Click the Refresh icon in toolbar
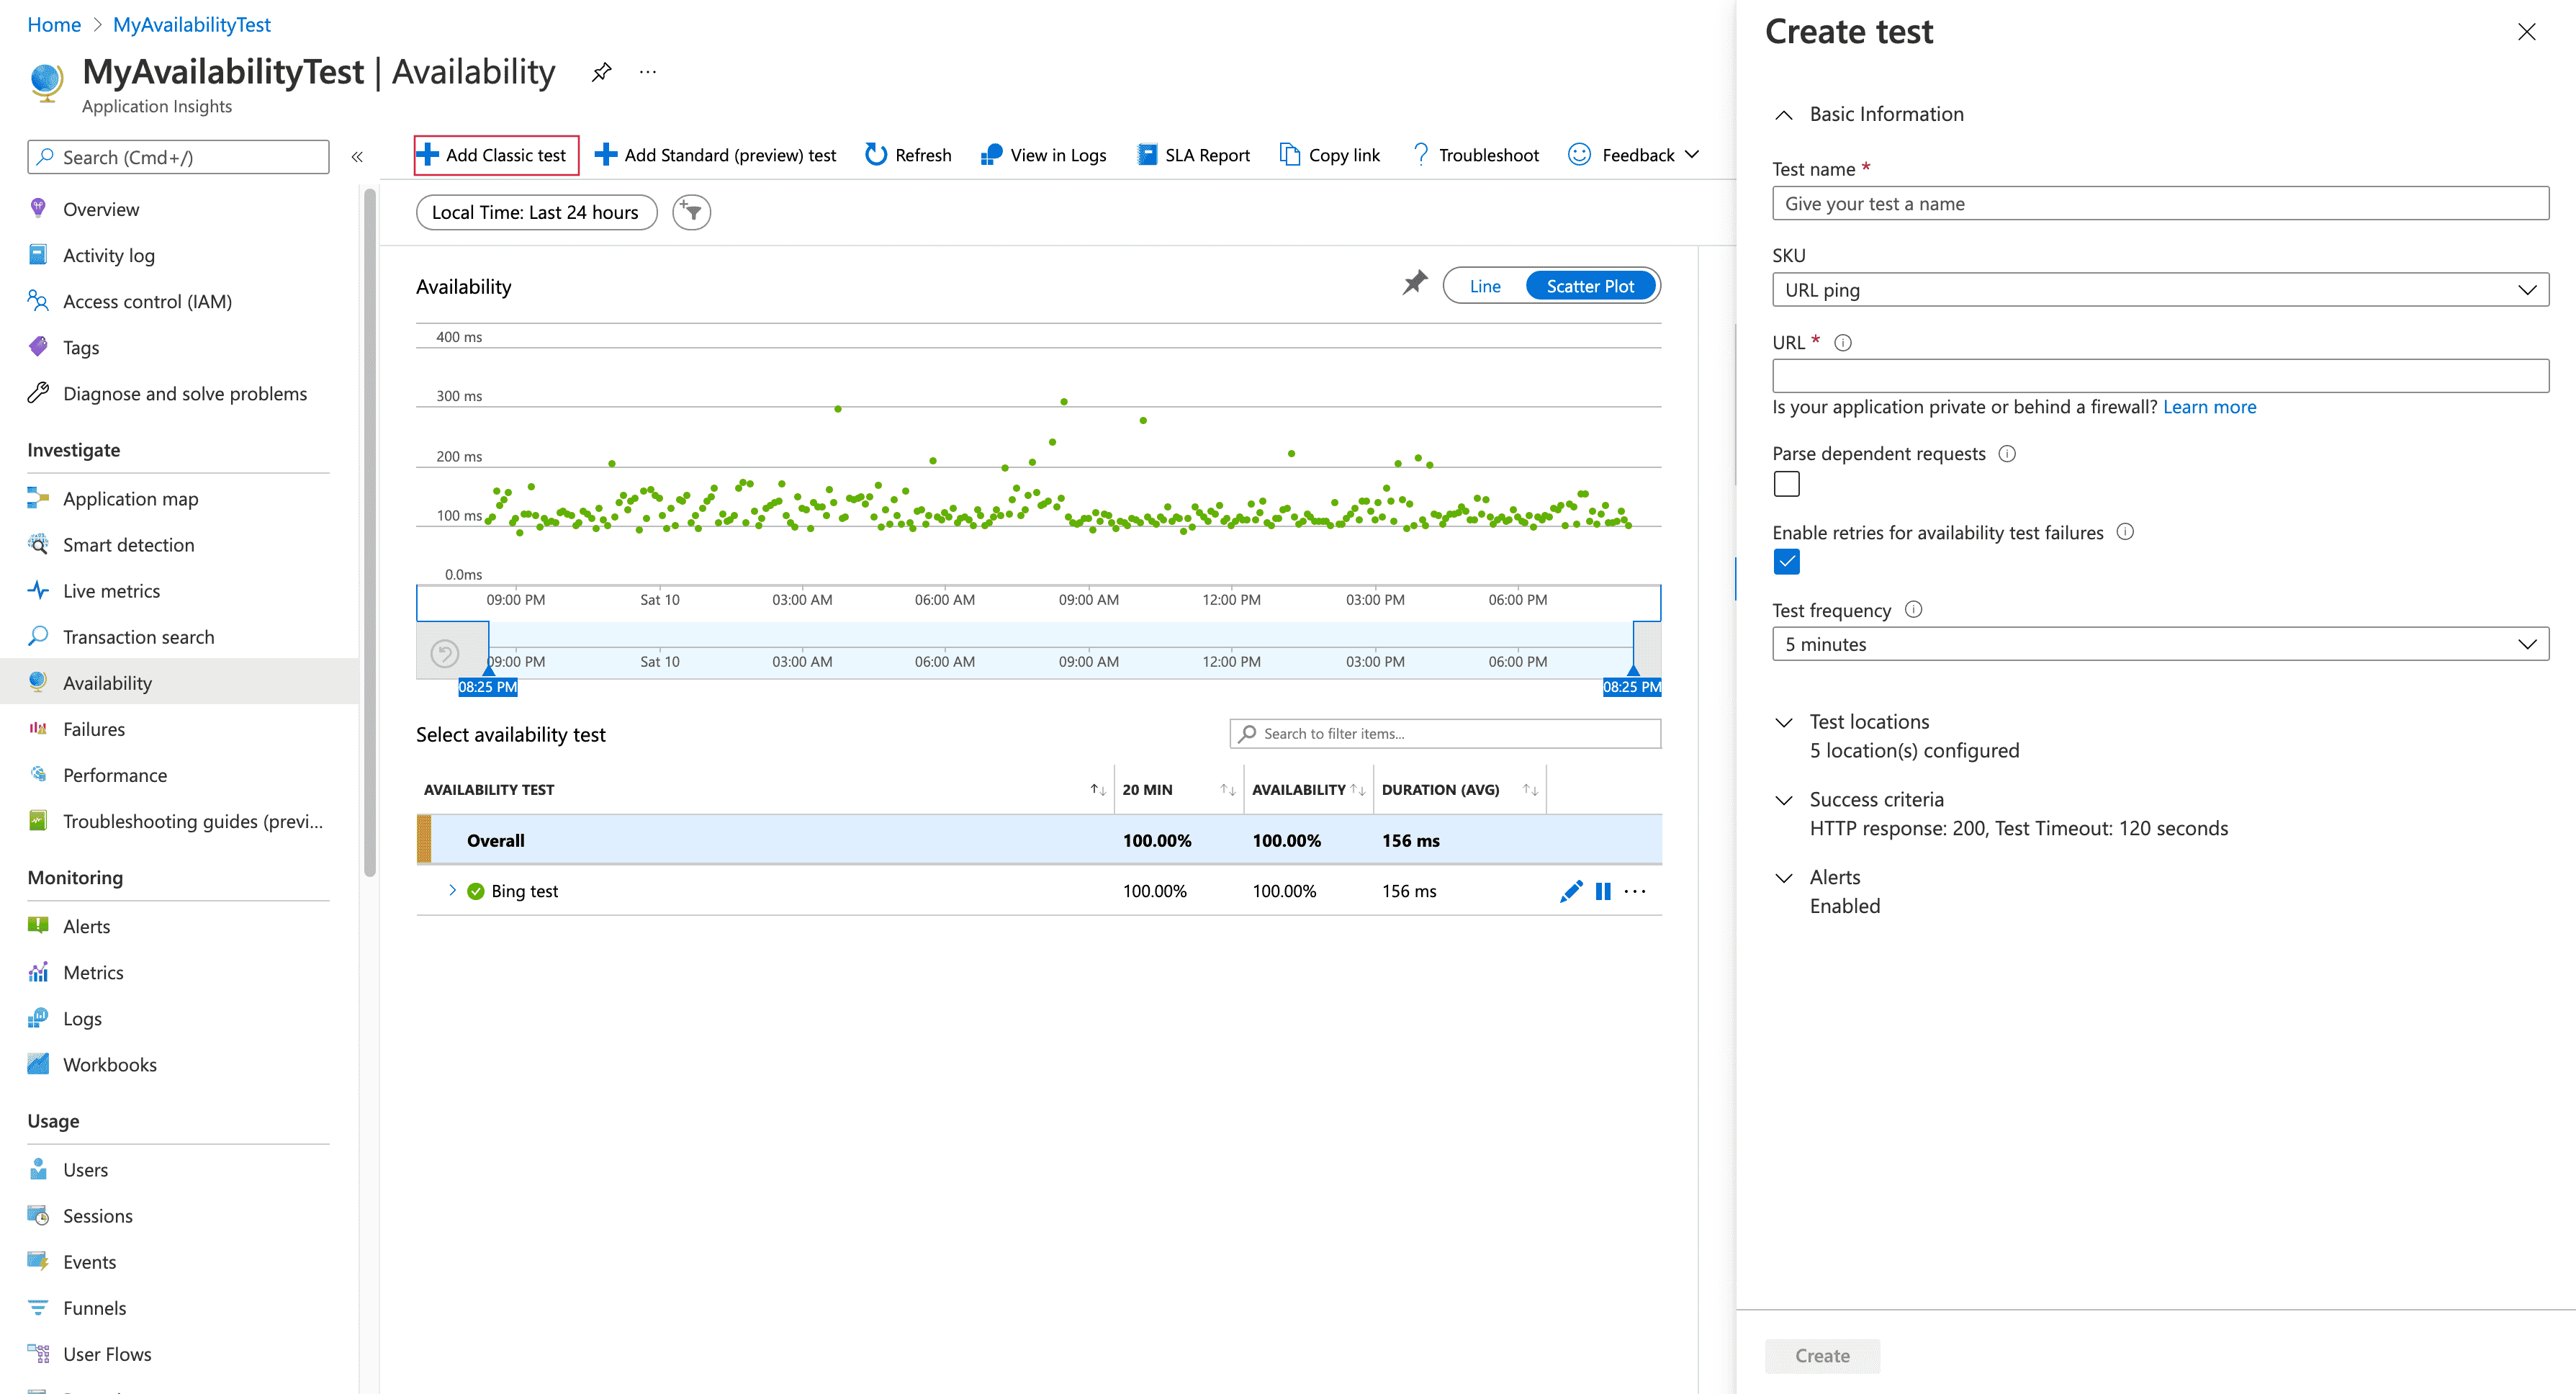The height and width of the screenshot is (1394, 2576). click(x=876, y=155)
